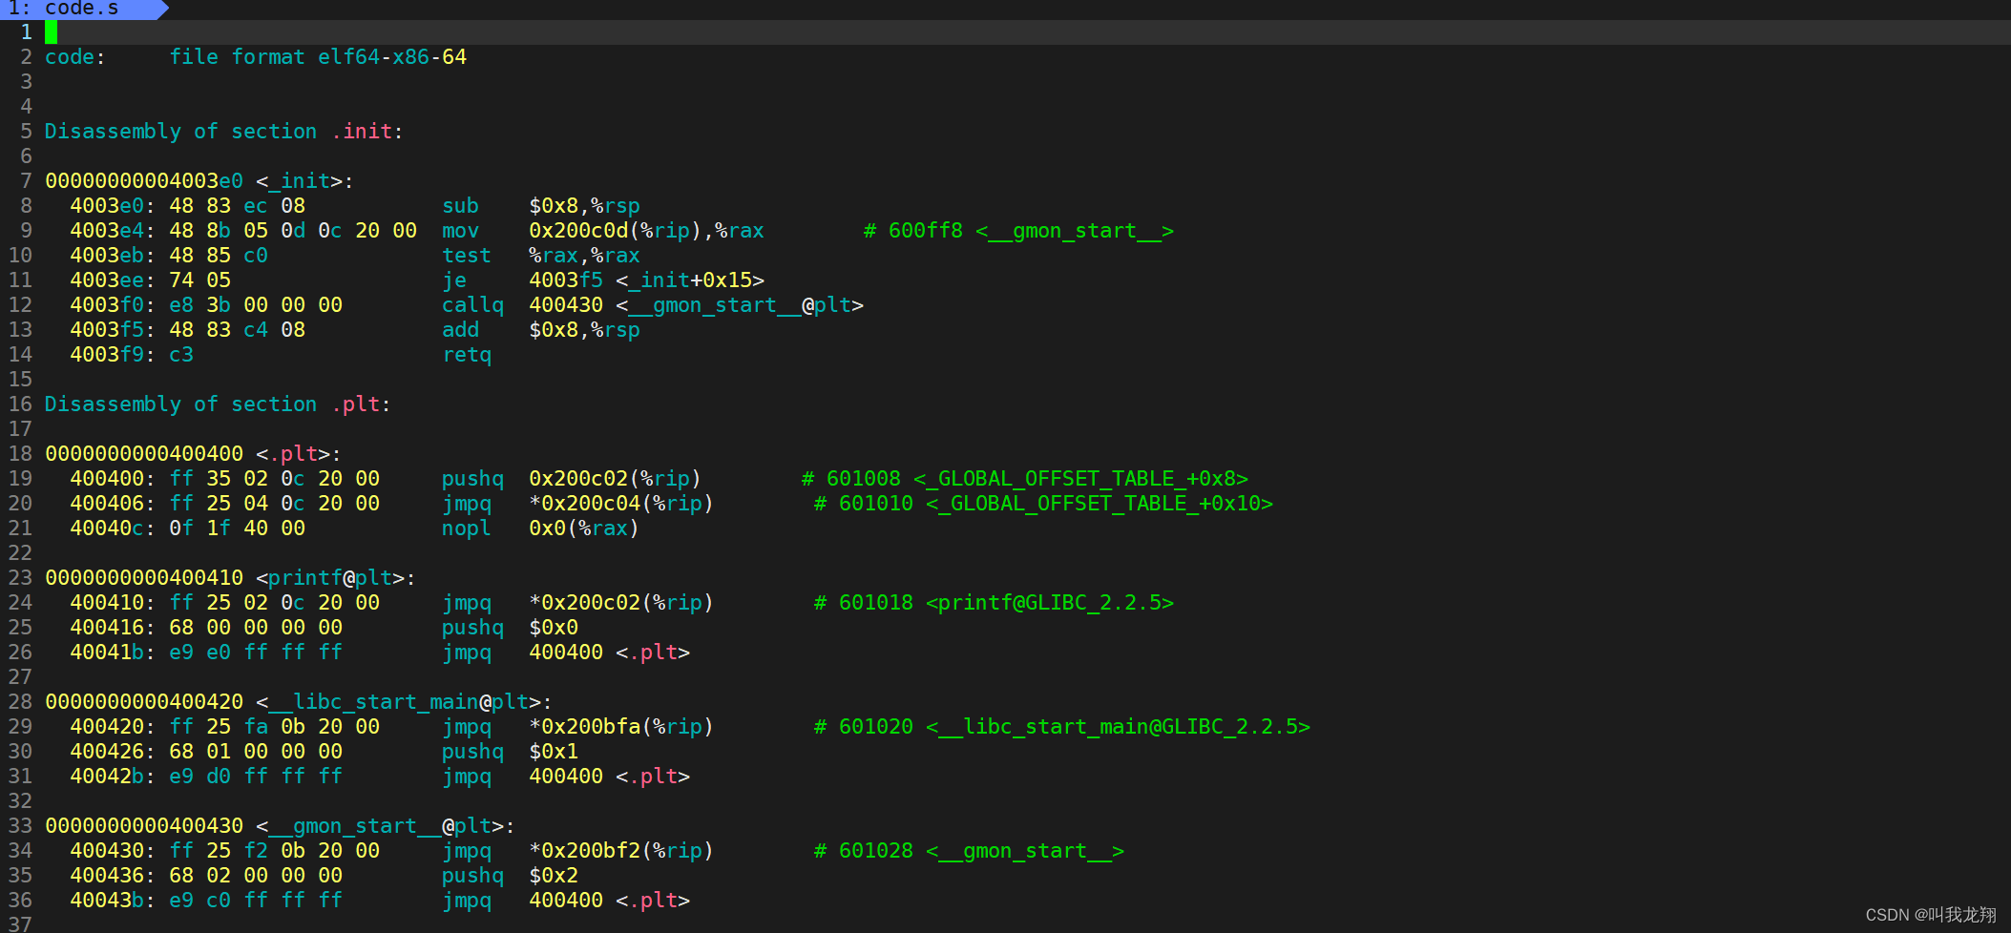Click '400430 <__gmon_start__@plt>' call target on line 12
Screen dimensions: 2011x933
tap(696, 305)
